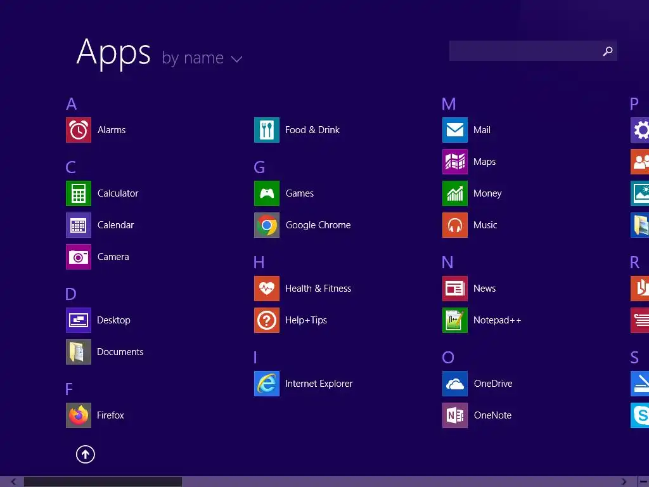Click the 'Calculator' label text
Image resolution: width=649 pixels, height=487 pixels.
click(118, 193)
